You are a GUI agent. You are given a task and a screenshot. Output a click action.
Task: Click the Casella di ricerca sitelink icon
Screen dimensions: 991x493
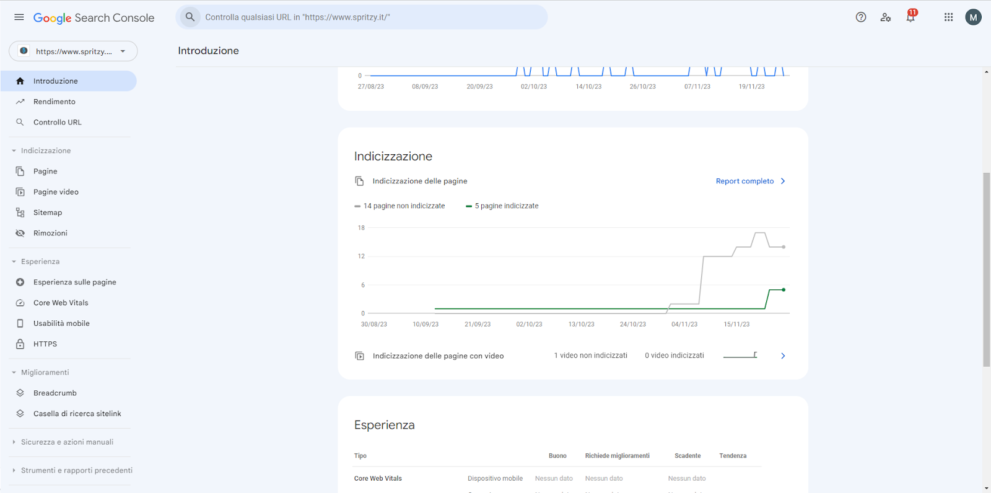20,414
